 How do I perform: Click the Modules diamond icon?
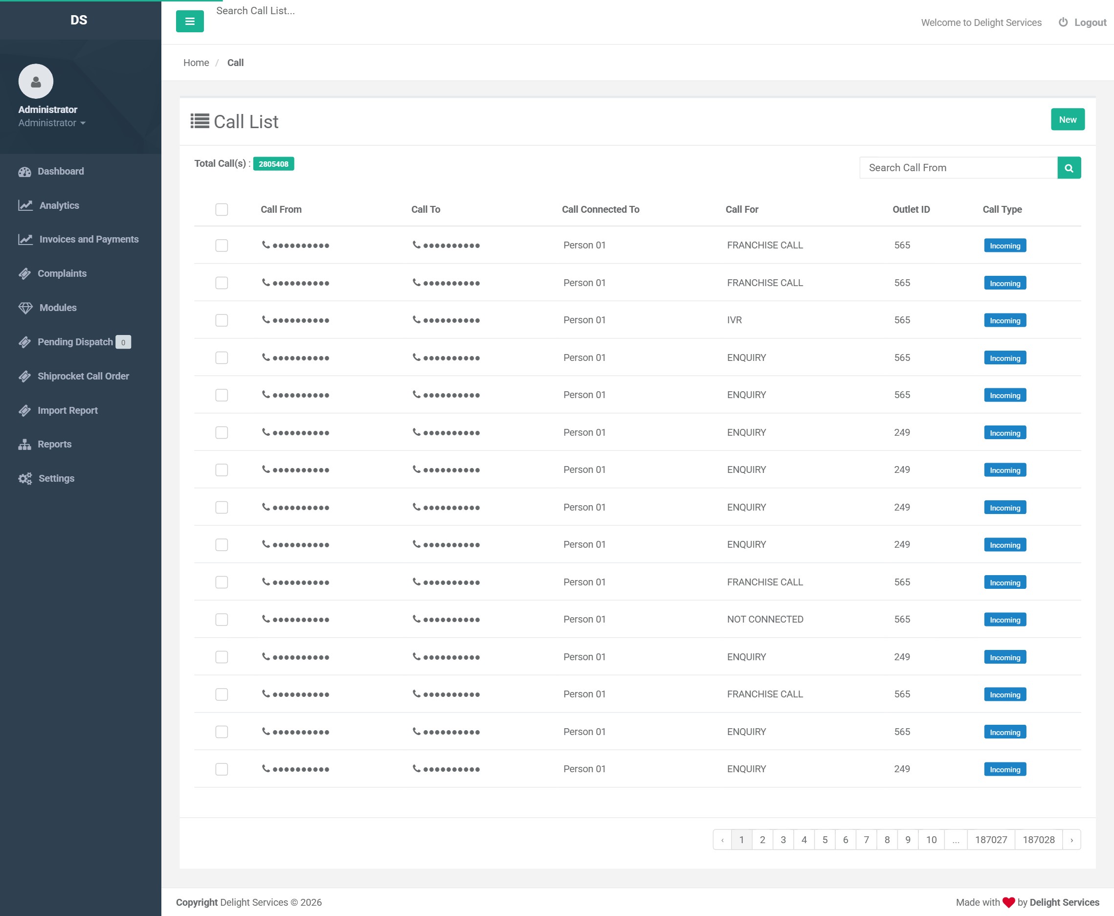tap(25, 308)
